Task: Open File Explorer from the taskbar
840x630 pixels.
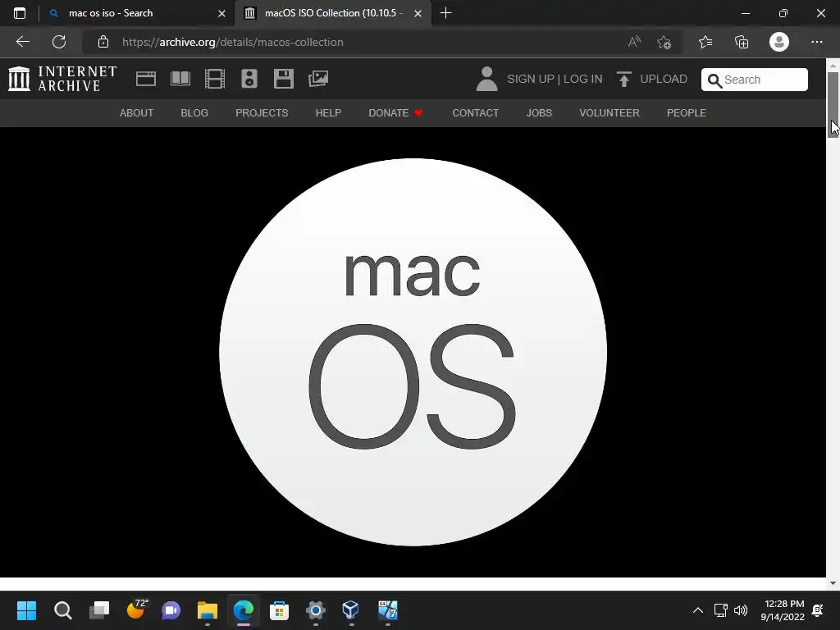Action: click(208, 610)
